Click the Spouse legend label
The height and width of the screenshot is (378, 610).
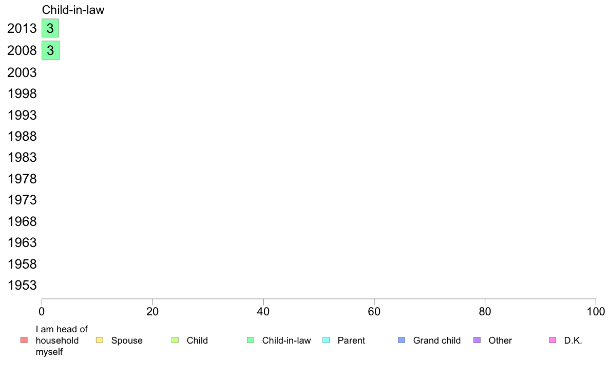[127, 341]
